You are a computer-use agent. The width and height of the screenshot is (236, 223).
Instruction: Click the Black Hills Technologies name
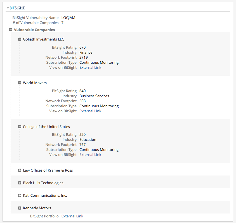click(x=43, y=183)
